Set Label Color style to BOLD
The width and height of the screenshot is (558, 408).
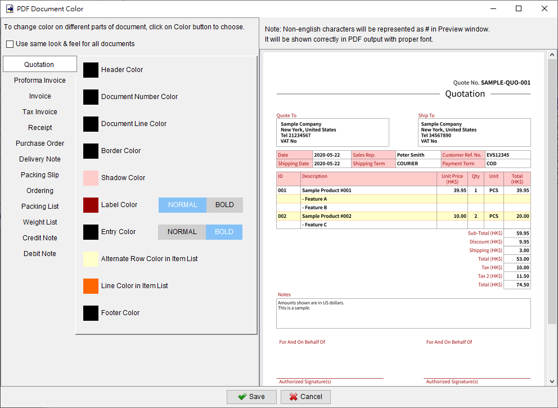pyautogui.click(x=224, y=205)
